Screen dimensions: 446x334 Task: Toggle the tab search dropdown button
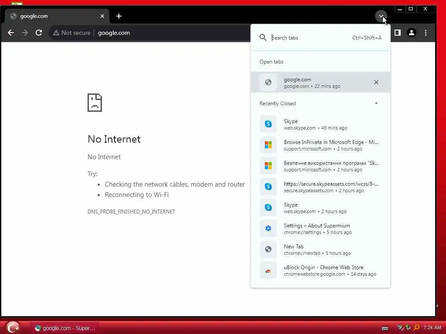click(x=381, y=16)
